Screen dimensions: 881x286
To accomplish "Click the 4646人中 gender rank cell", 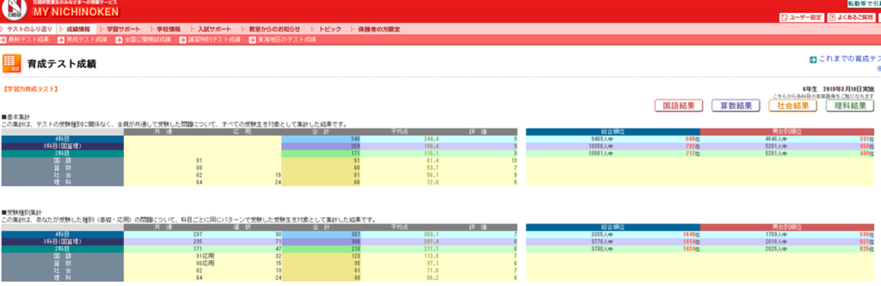I will click(776, 139).
